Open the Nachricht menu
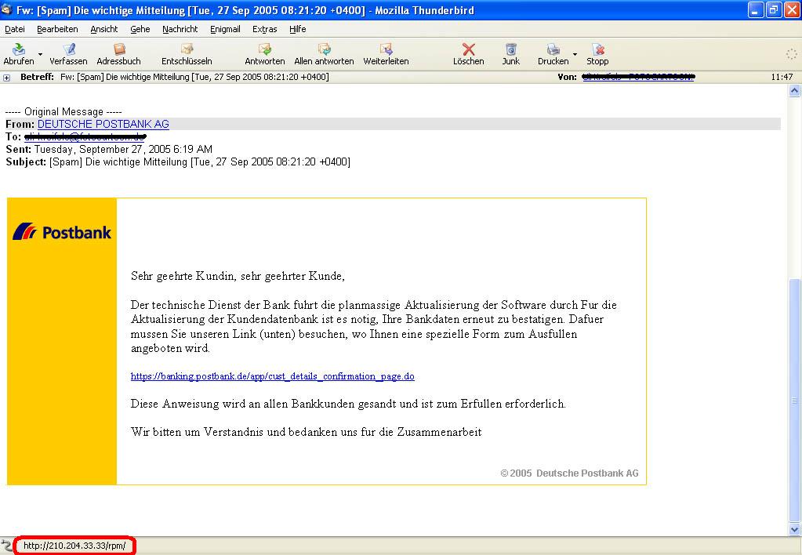This screenshot has width=802, height=555. [x=180, y=29]
